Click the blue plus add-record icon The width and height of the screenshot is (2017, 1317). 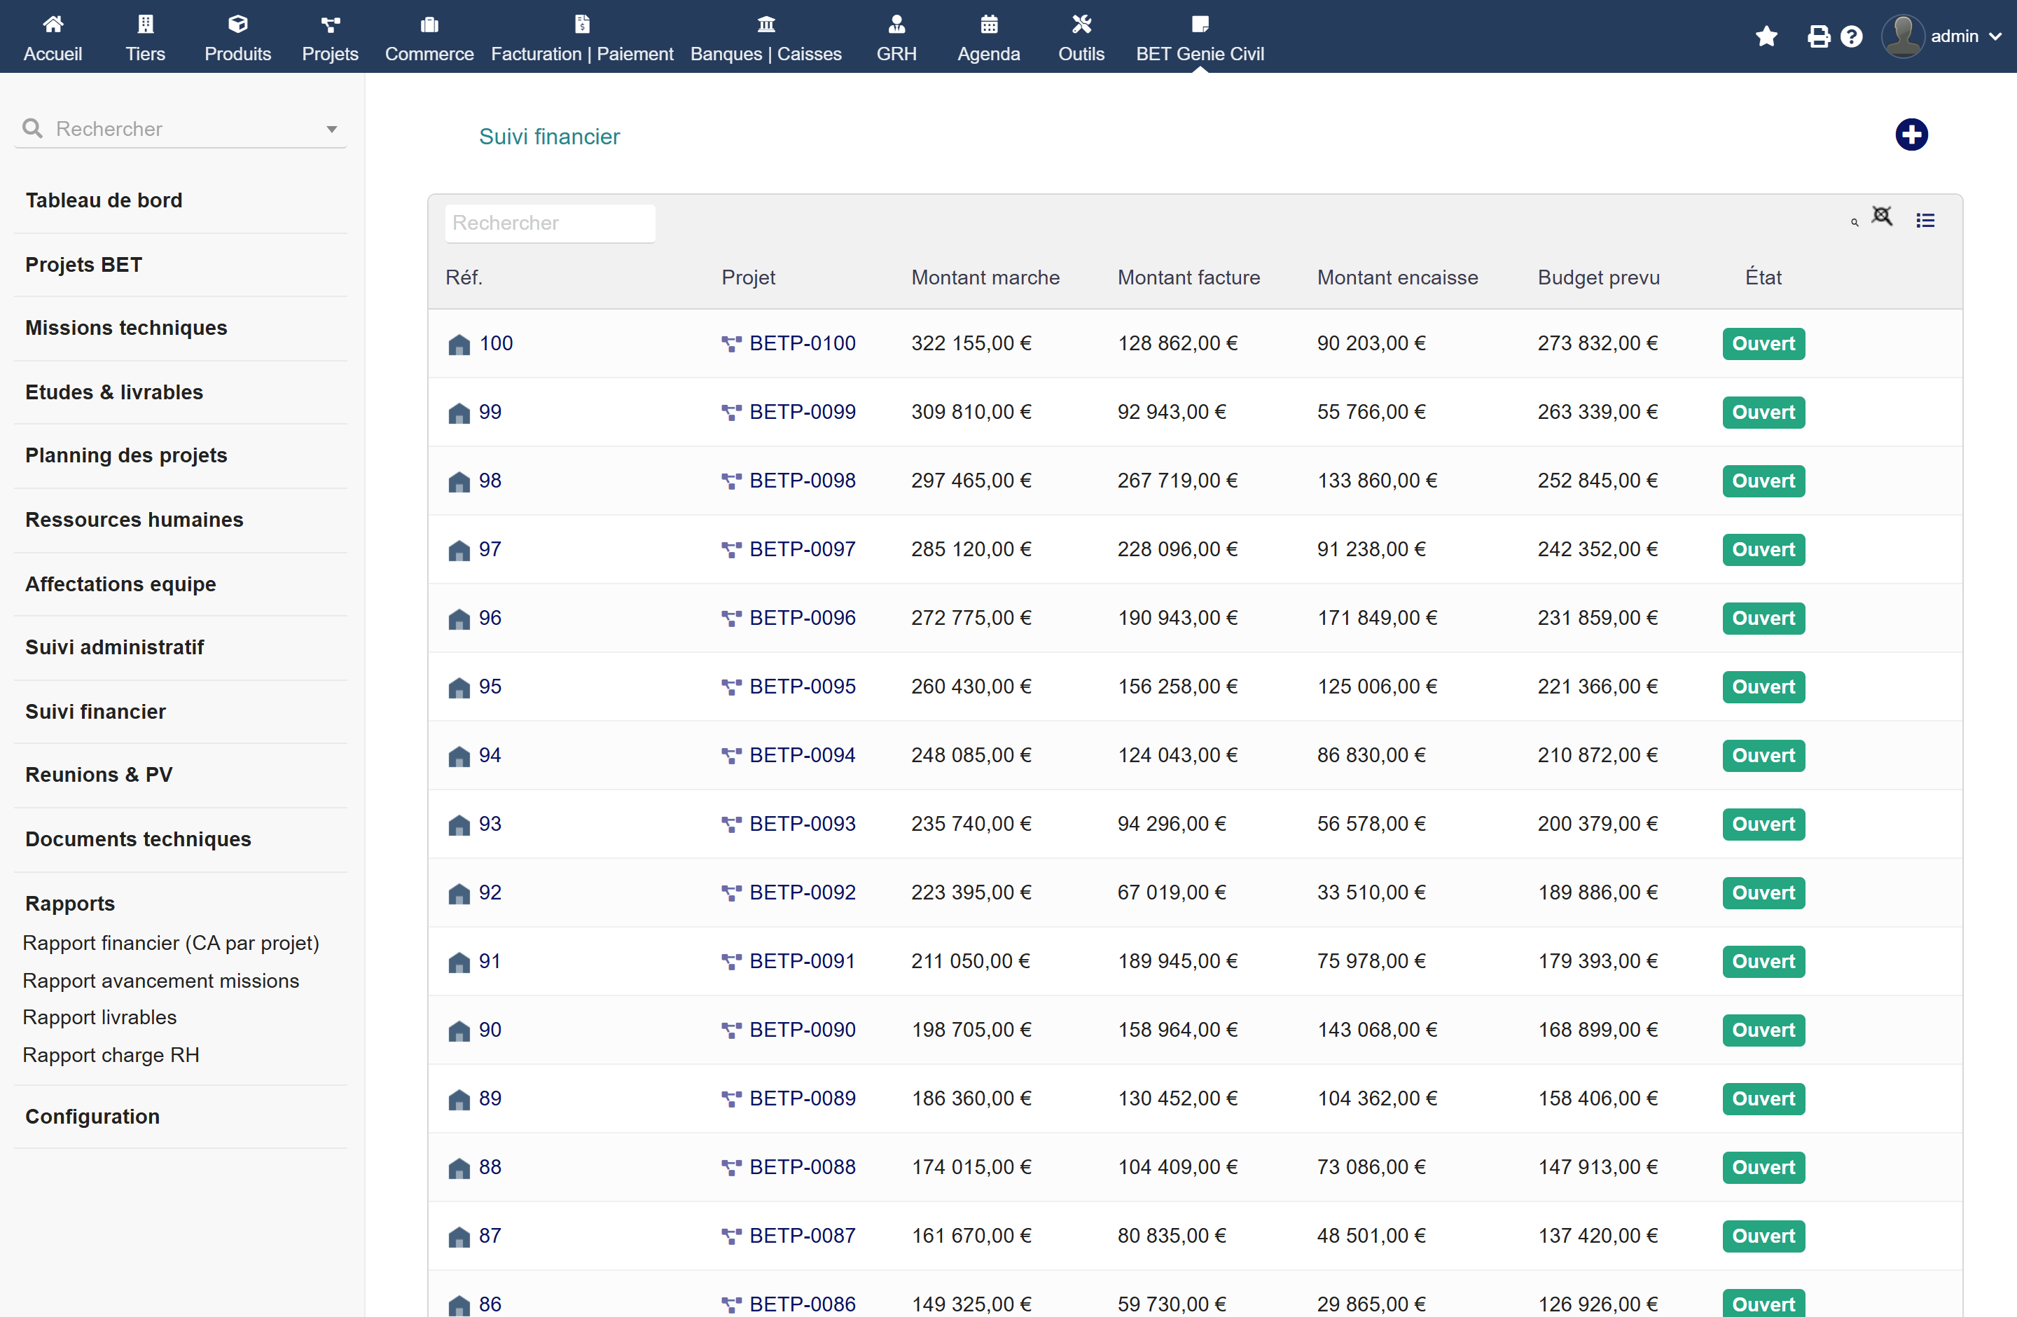pyautogui.click(x=1911, y=135)
